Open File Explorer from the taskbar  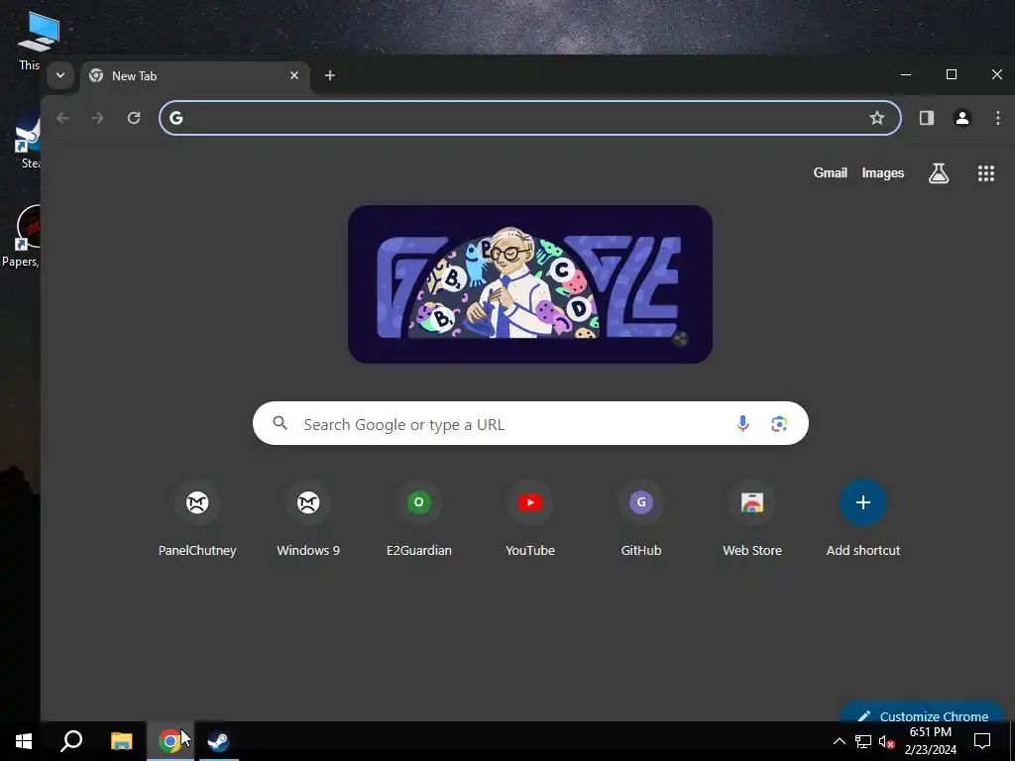[x=121, y=741]
